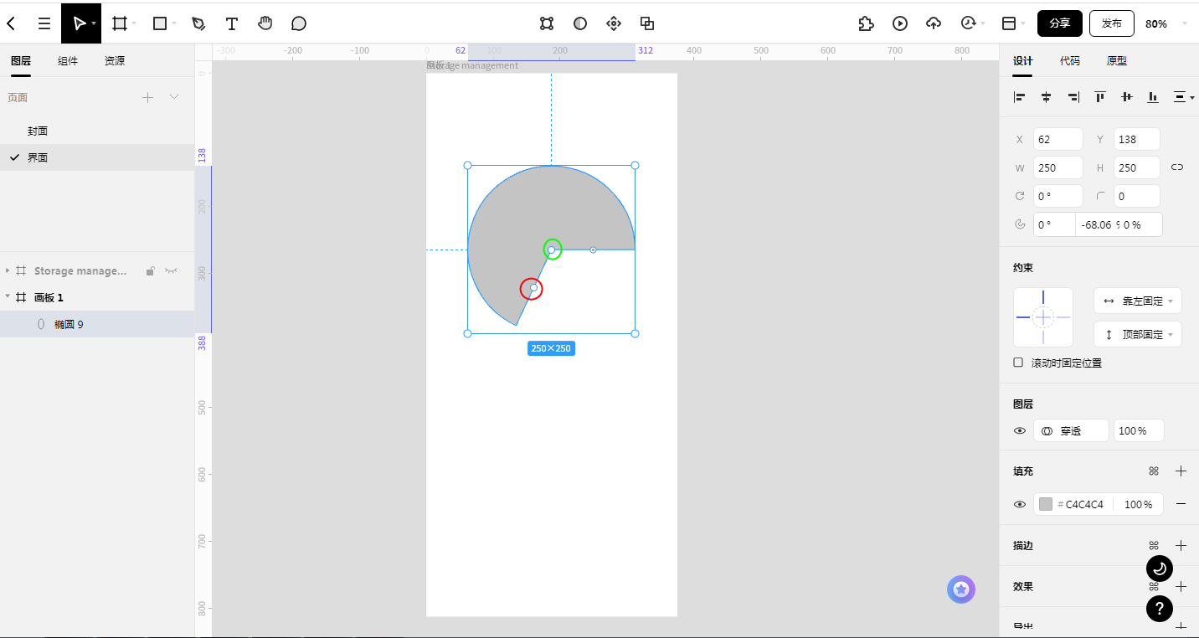Expand the Storage management layer tree
This screenshot has height=638, width=1199.
tap(8, 271)
